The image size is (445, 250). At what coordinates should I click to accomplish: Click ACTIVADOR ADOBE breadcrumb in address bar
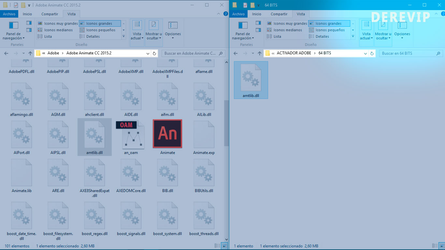(294, 53)
